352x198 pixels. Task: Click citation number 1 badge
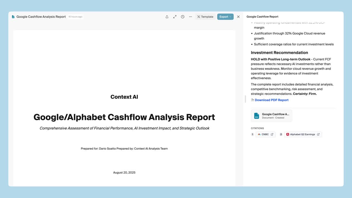click(252, 134)
